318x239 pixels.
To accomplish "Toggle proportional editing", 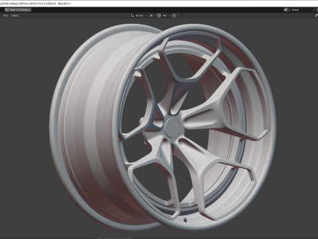I will point(174,15).
